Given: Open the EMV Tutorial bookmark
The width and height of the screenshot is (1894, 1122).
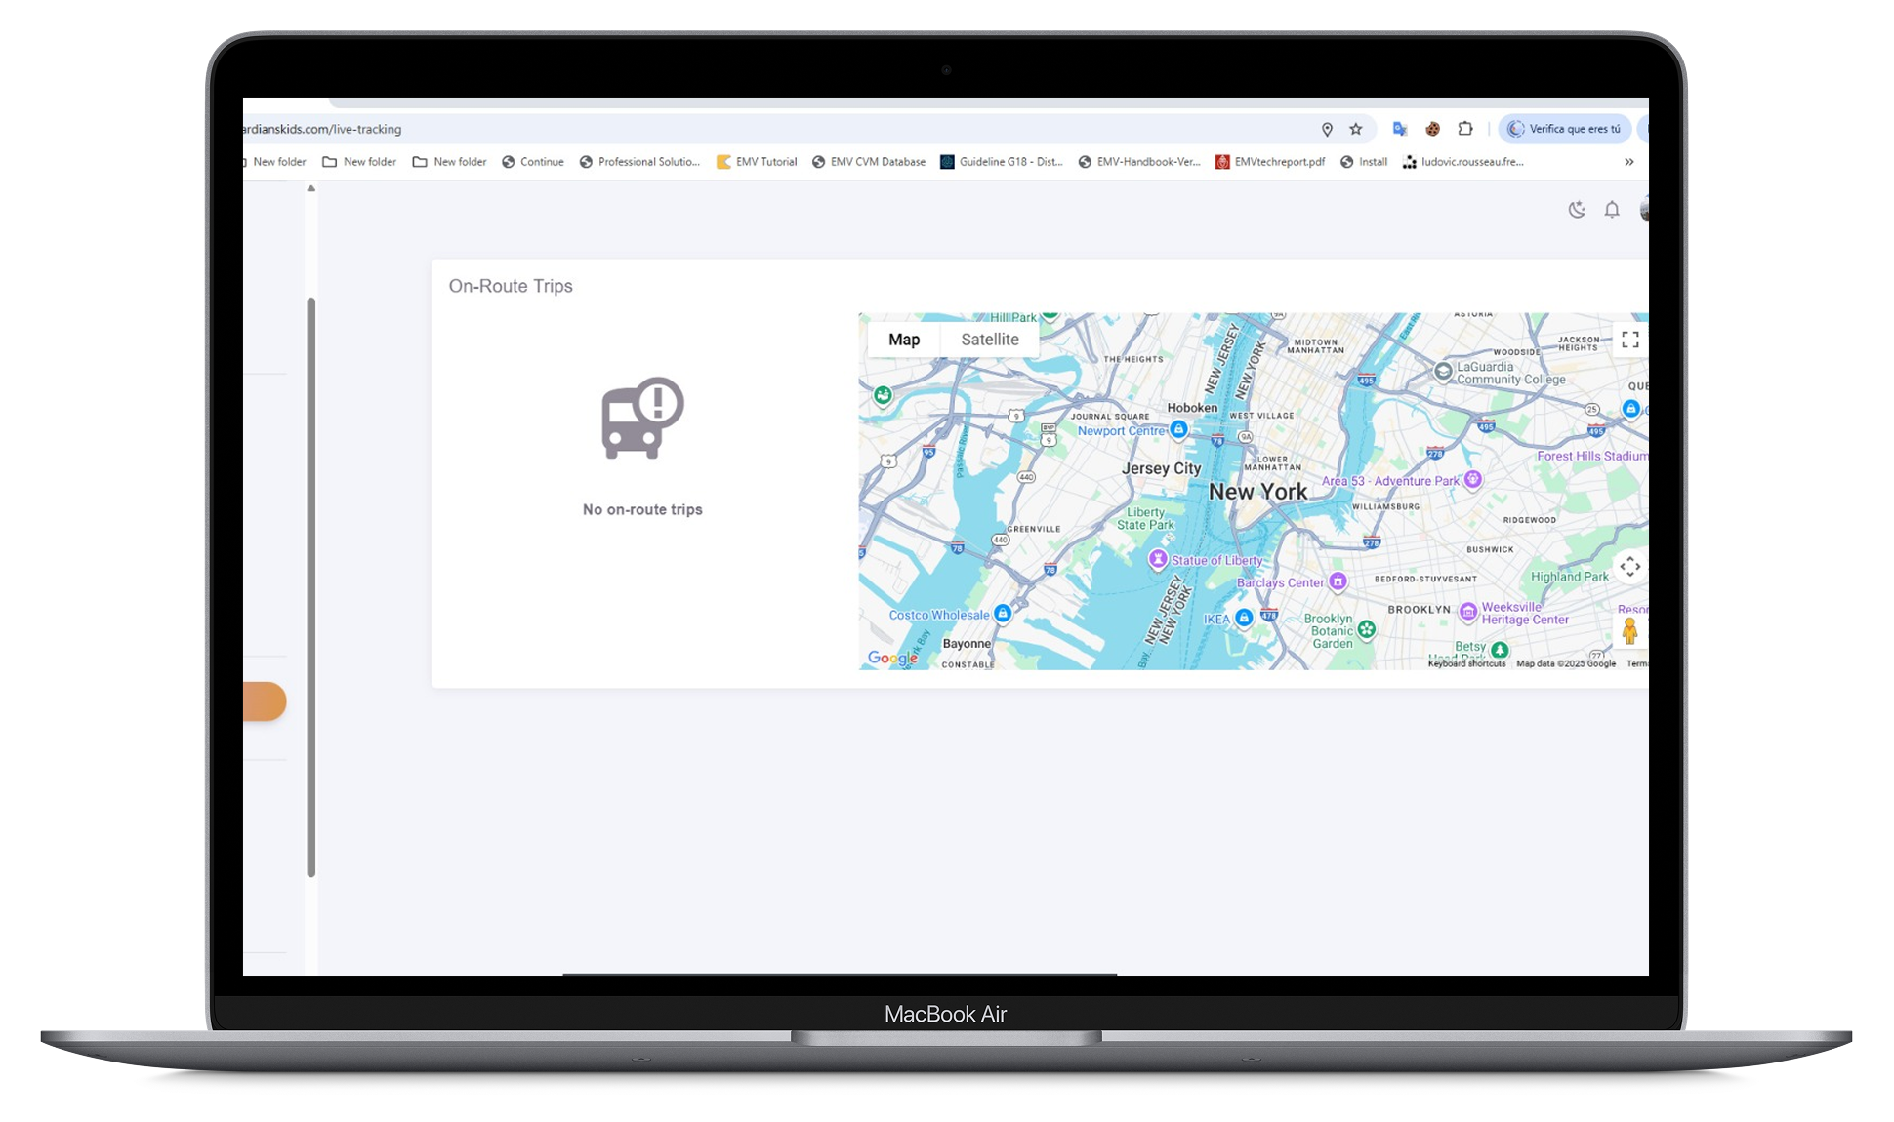Looking at the screenshot, I should pos(757,162).
